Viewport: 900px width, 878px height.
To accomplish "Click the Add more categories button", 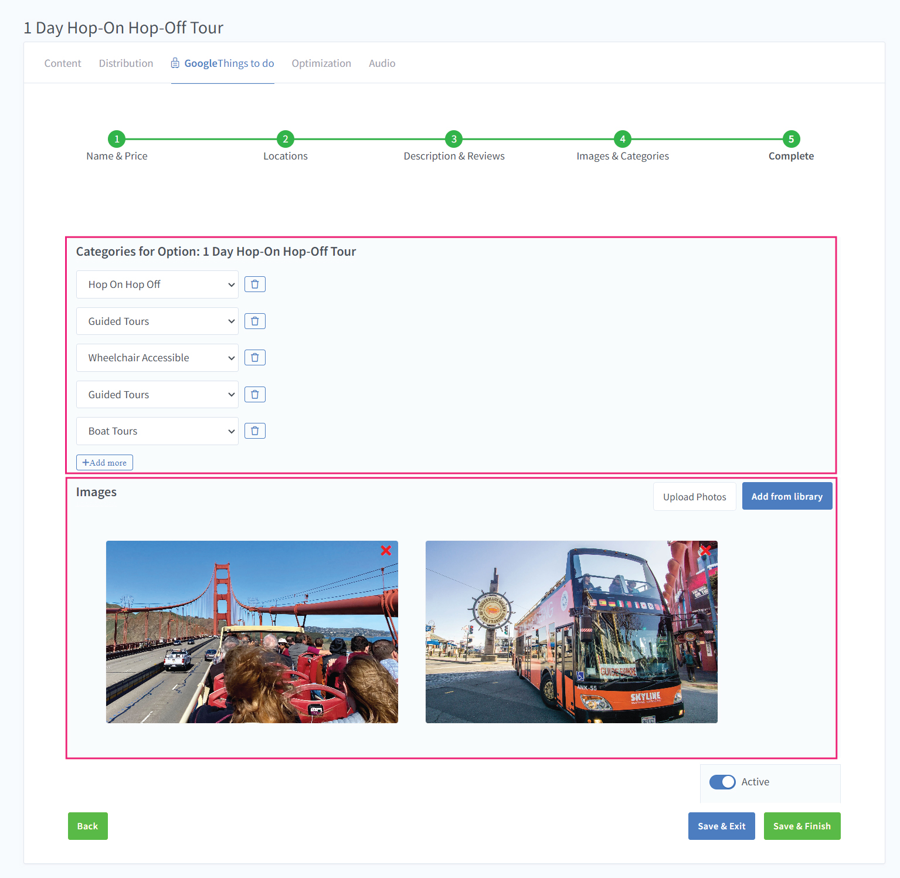I will click(x=104, y=463).
